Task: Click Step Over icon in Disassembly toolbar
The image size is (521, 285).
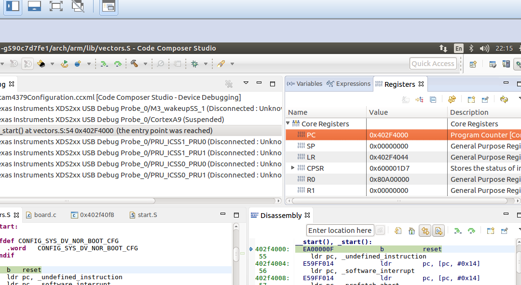Action: 471,231
